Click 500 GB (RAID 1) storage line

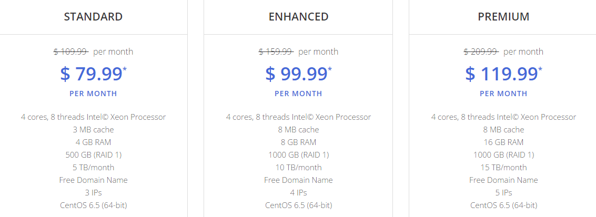click(93, 155)
